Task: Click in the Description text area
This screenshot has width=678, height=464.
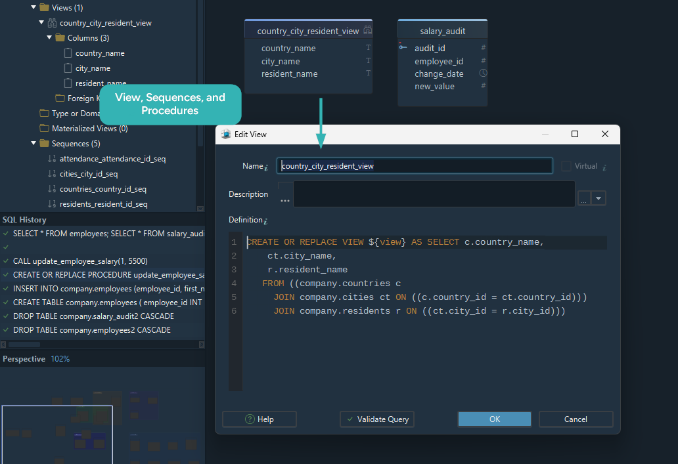Action: click(434, 194)
